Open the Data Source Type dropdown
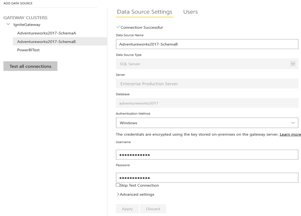The image size is (301, 216). (x=207, y=64)
